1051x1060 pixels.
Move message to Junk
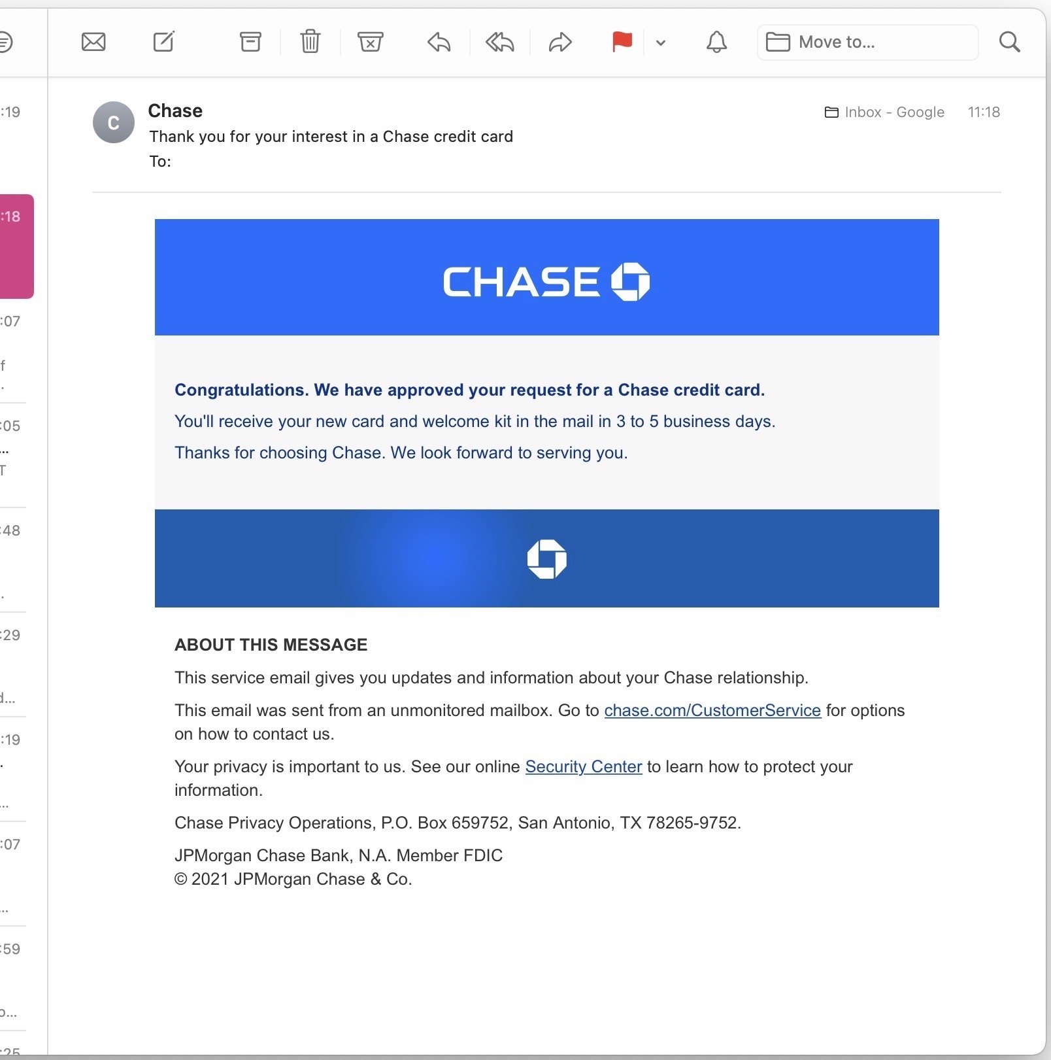click(371, 42)
